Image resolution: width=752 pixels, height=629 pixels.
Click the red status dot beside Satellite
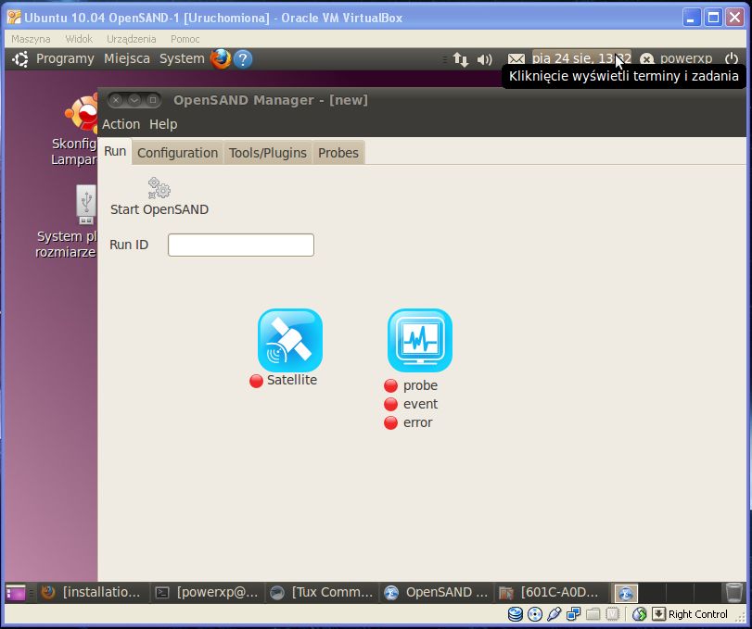[x=256, y=381]
